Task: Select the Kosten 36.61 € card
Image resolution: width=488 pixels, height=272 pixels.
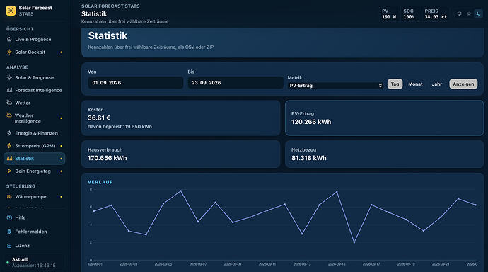Action: point(181,118)
